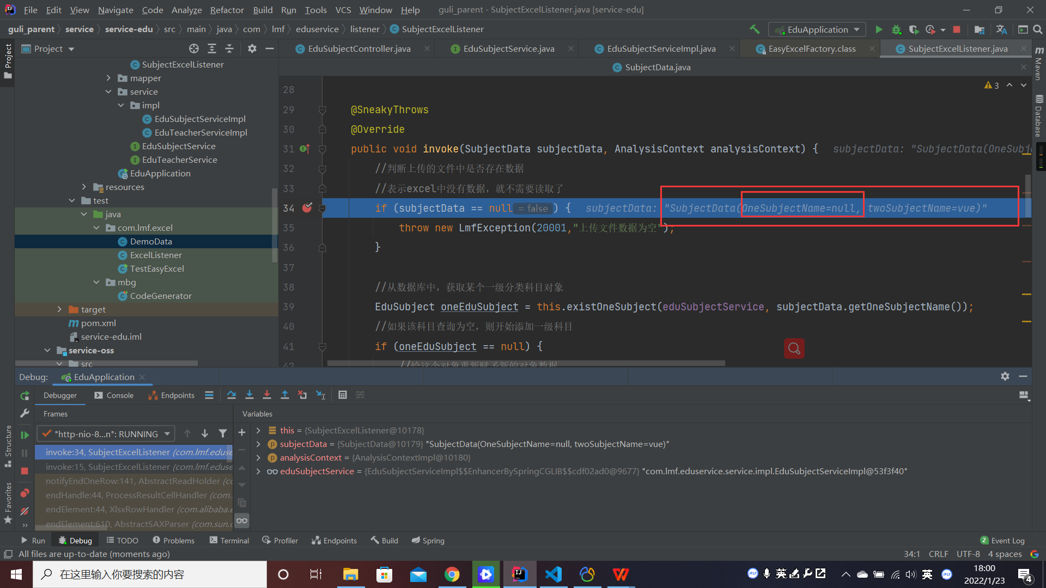Switch to EduSubjectController.java tab
The image size is (1046, 588).
click(x=359, y=49)
